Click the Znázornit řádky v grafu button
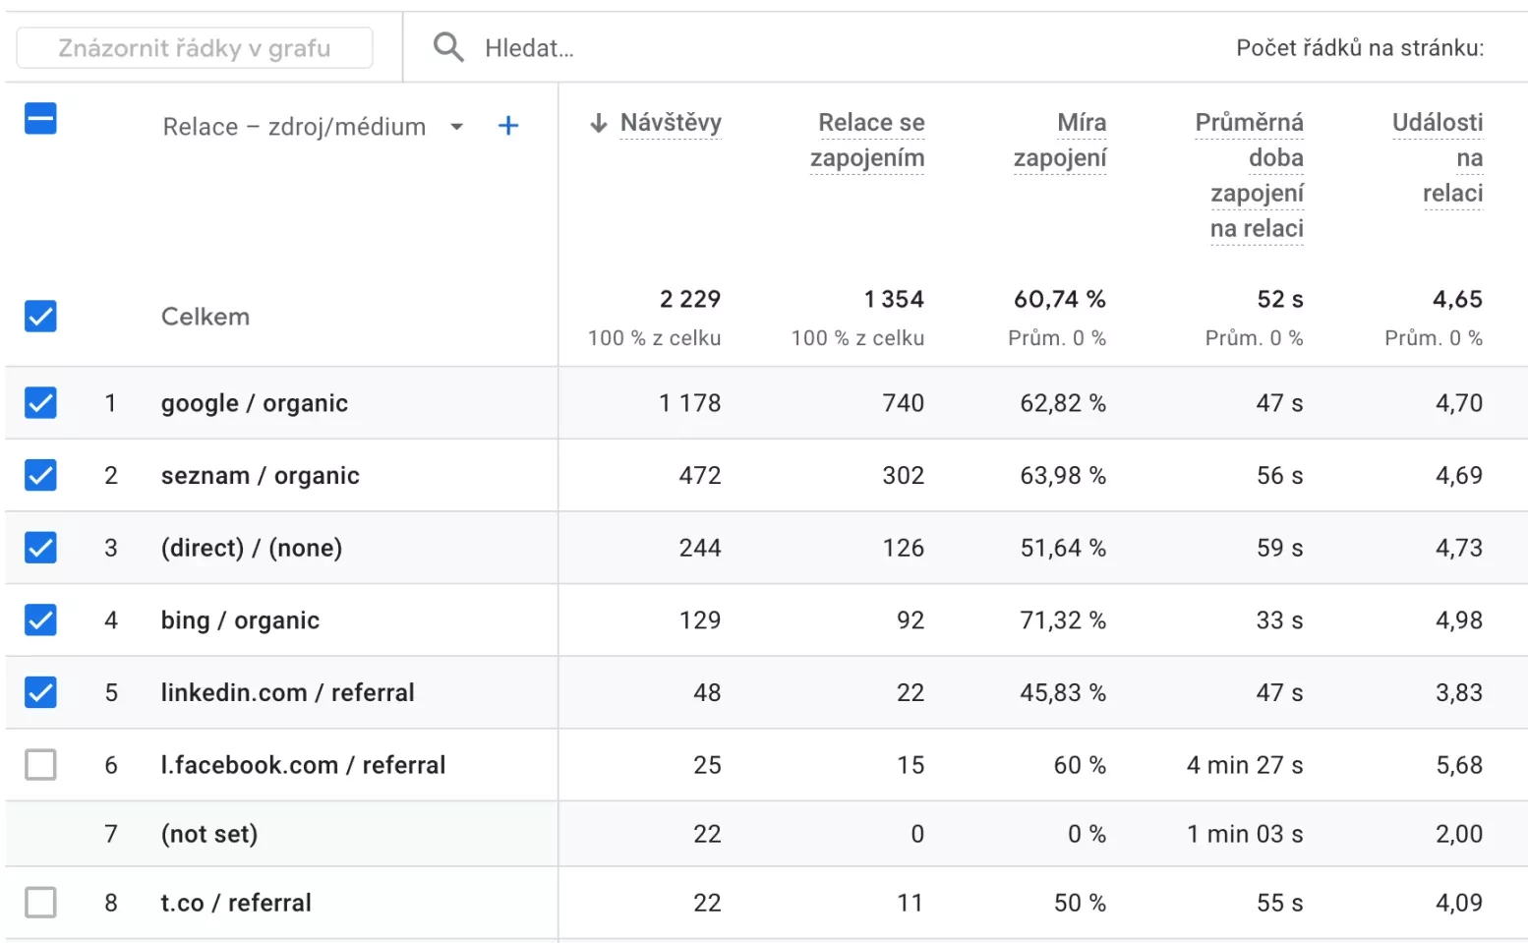Viewport: 1528px width, 943px height. [195, 48]
